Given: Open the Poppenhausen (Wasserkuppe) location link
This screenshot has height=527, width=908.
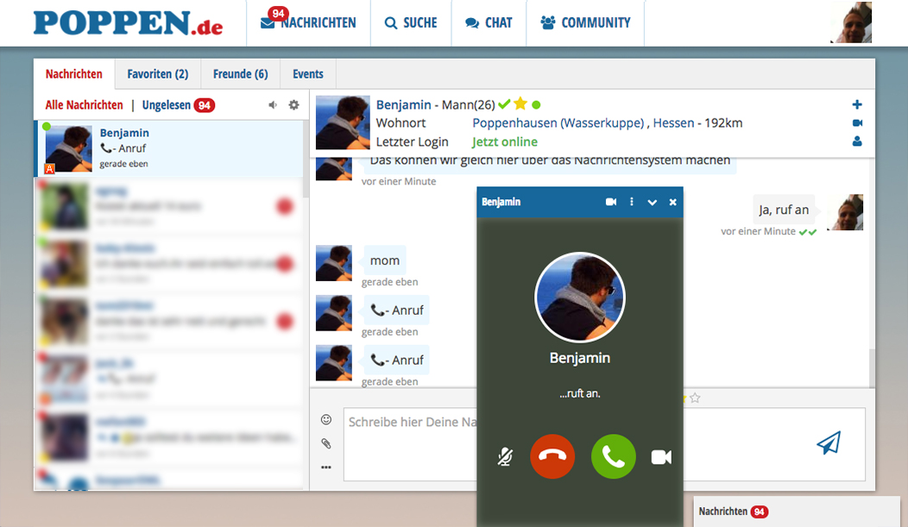Looking at the screenshot, I should [558, 123].
